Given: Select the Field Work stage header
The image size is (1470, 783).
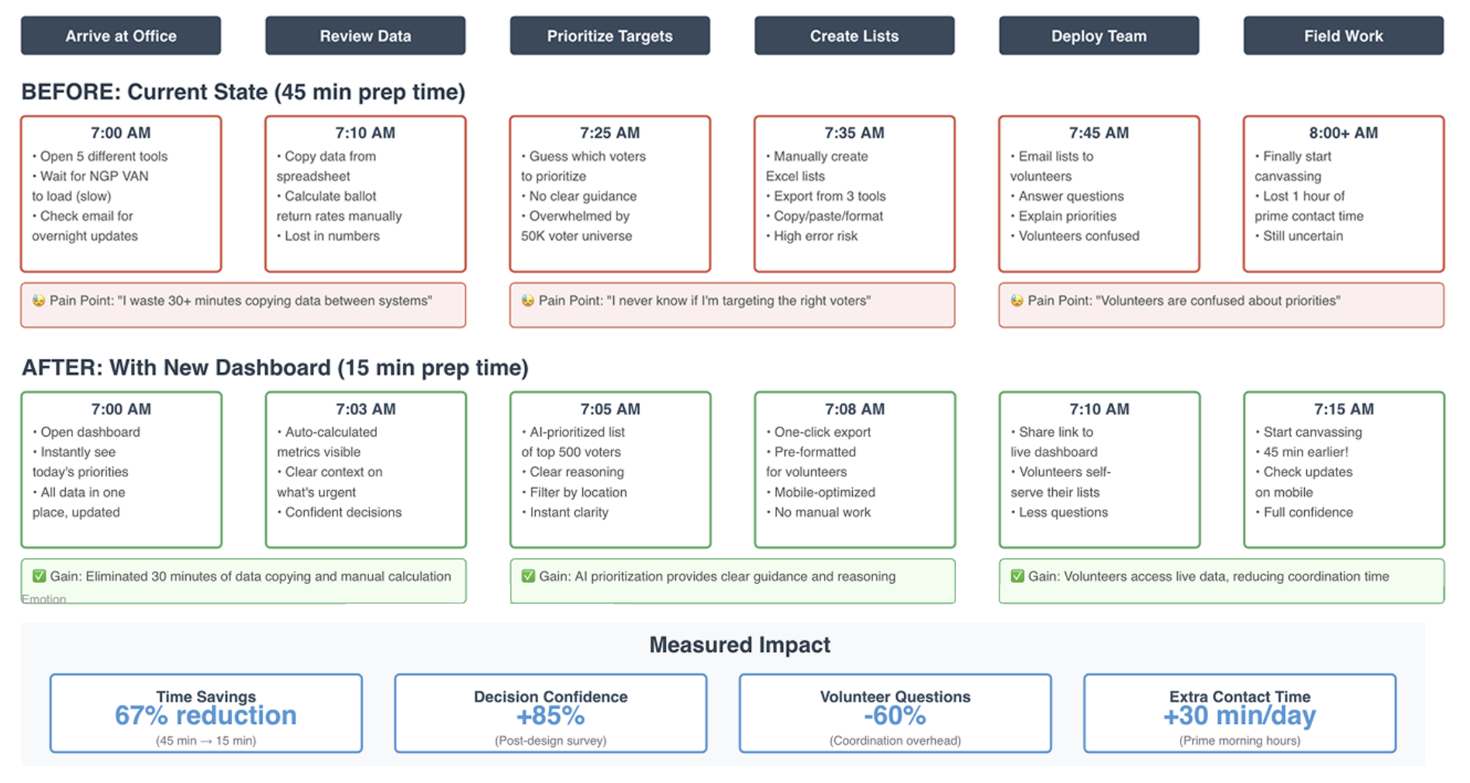Looking at the screenshot, I should [x=1344, y=36].
